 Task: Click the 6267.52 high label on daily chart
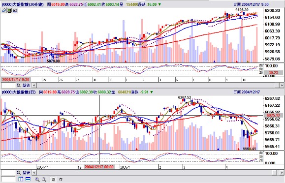coord(185,97)
